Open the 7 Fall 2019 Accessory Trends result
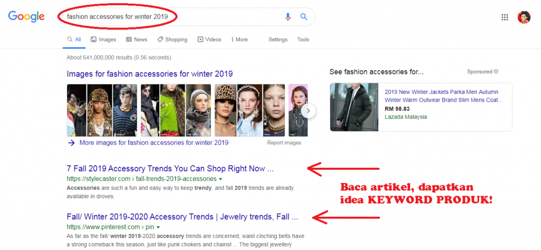 (170, 169)
